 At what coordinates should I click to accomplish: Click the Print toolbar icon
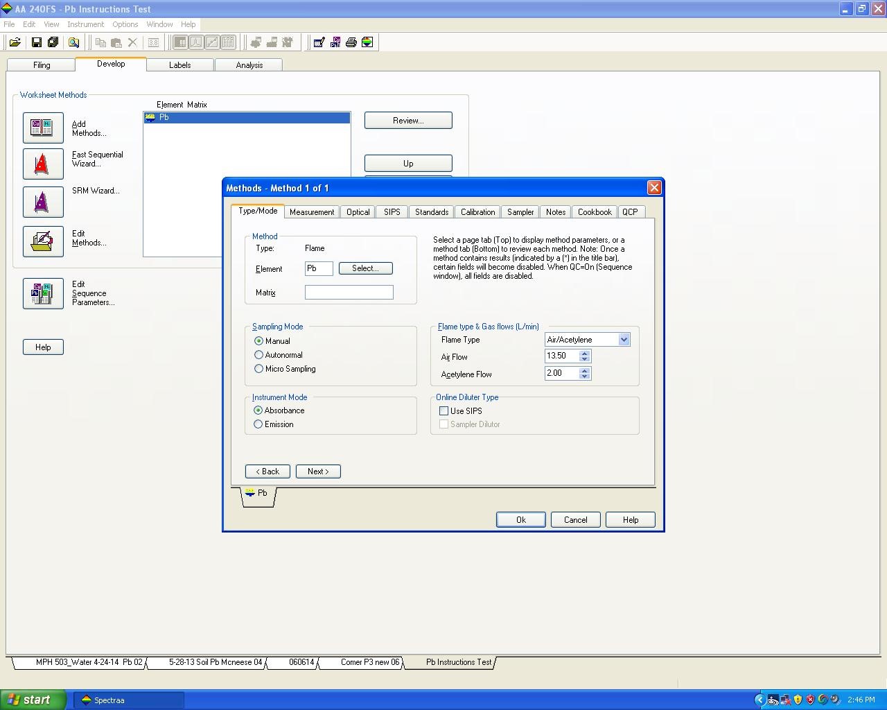351,42
